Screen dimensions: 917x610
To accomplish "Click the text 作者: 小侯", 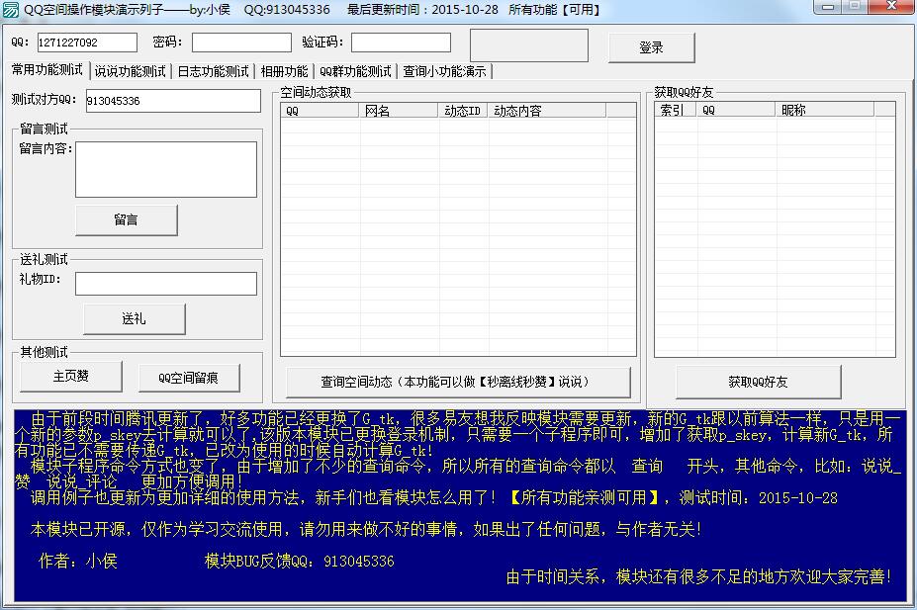I will (78, 561).
